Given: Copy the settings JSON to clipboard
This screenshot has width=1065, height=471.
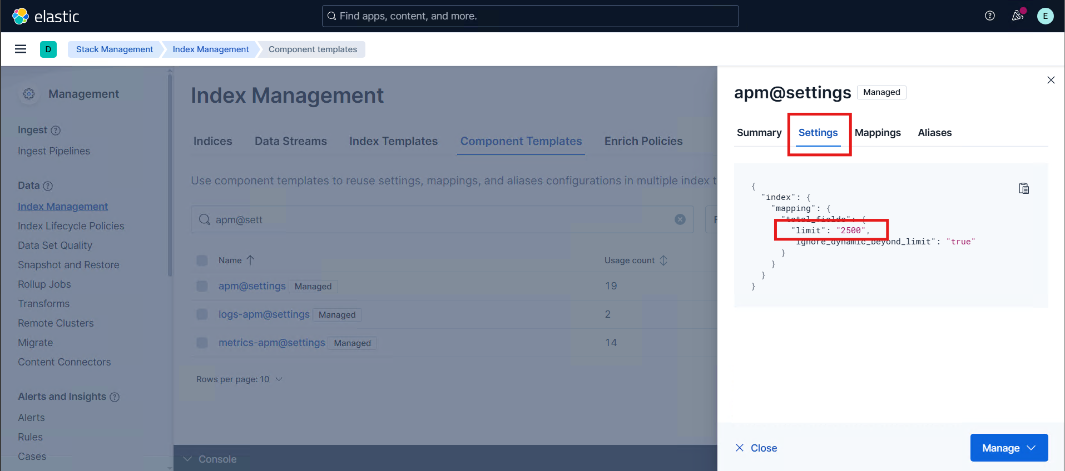Looking at the screenshot, I should [1024, 188].
